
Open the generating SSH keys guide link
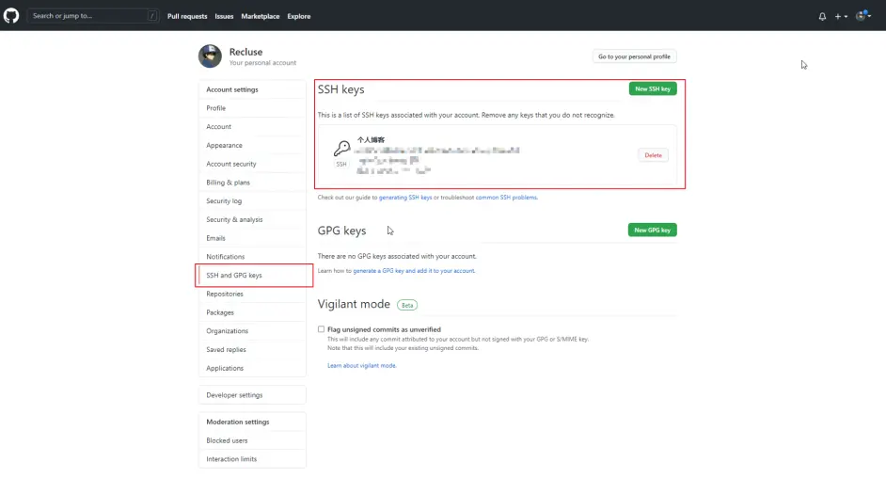pos(405,198)
